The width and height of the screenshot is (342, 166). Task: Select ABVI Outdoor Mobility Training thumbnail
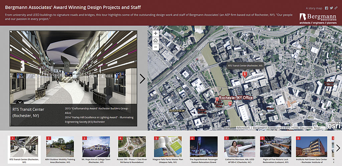(60, 150)
